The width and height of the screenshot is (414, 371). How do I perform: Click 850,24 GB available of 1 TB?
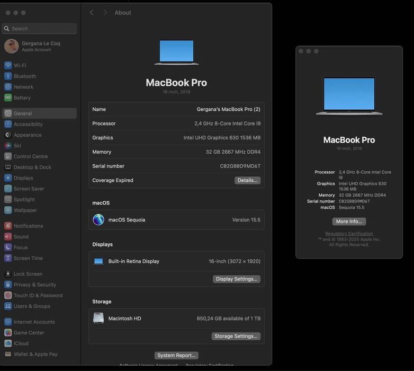coord(228,319)
